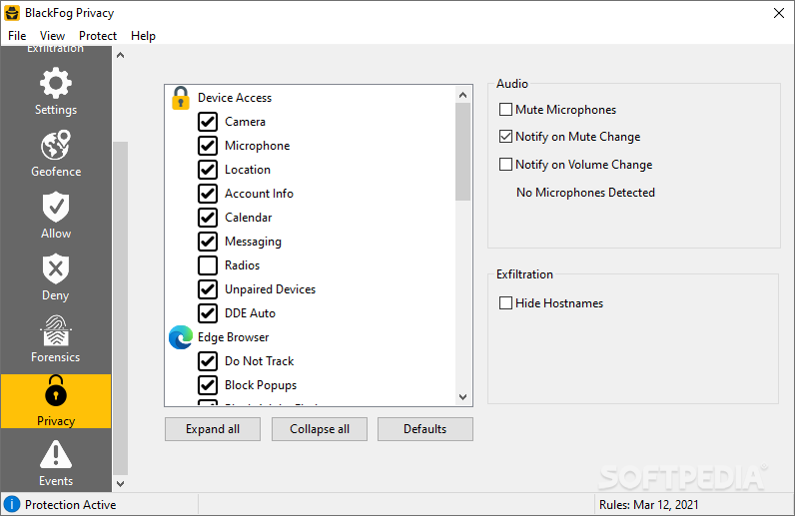Close the BlackFog Privacy window
The image size is (795, 516).
pyautogui.click(x=779, y=13)
